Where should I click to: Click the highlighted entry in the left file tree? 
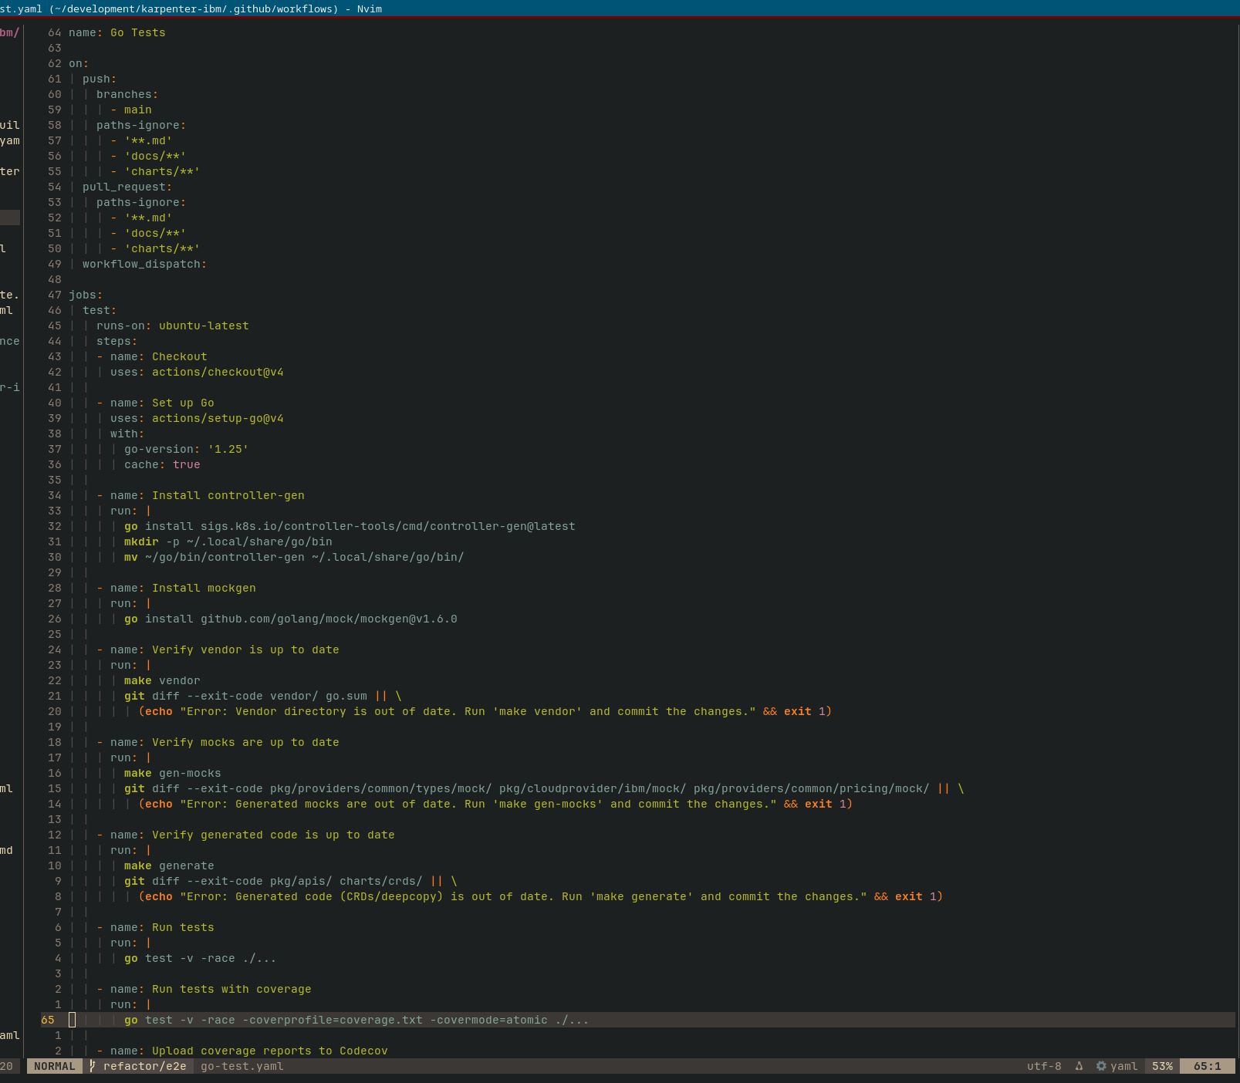click(x=10, y=218)
